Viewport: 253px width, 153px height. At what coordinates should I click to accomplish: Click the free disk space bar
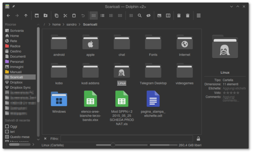click(x=164, y=145)
